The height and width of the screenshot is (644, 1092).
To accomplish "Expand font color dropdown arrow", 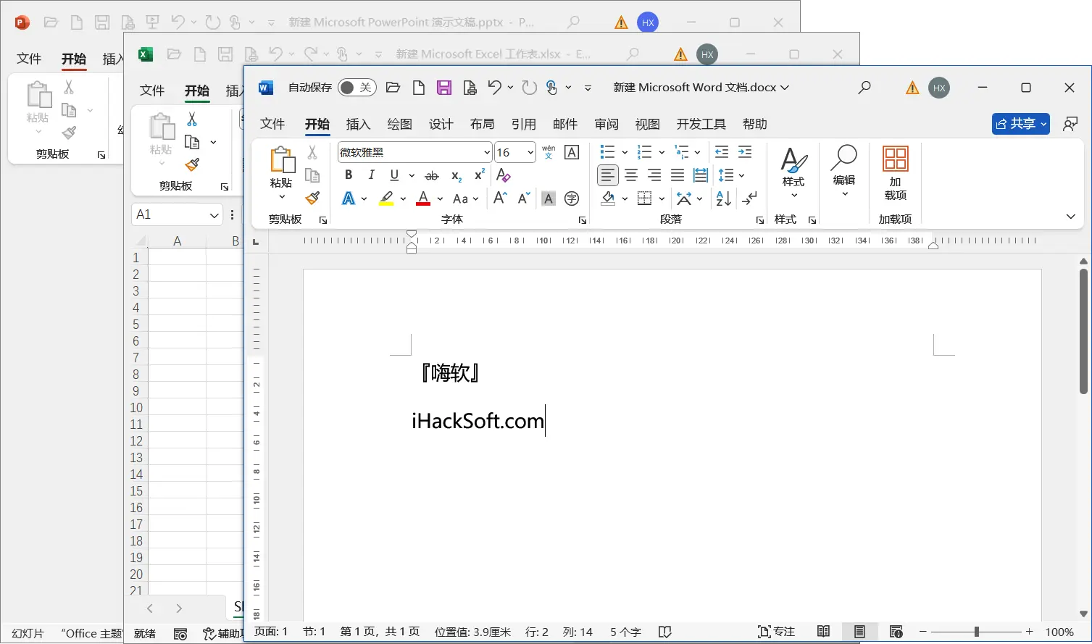I will pos(440,198).
